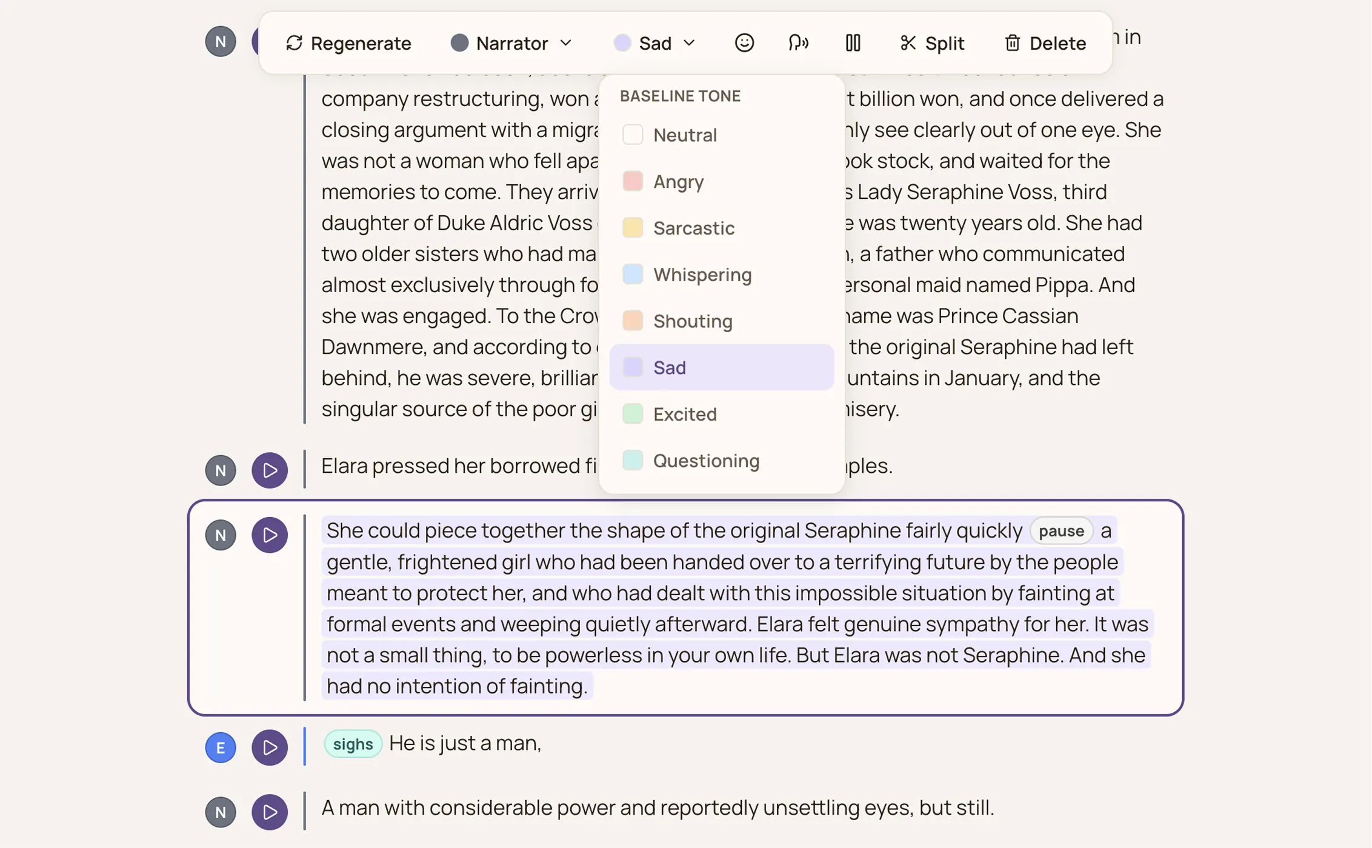Play the 'He is just a man' line
The image size is (1372, 848).
tap(270, 747)
